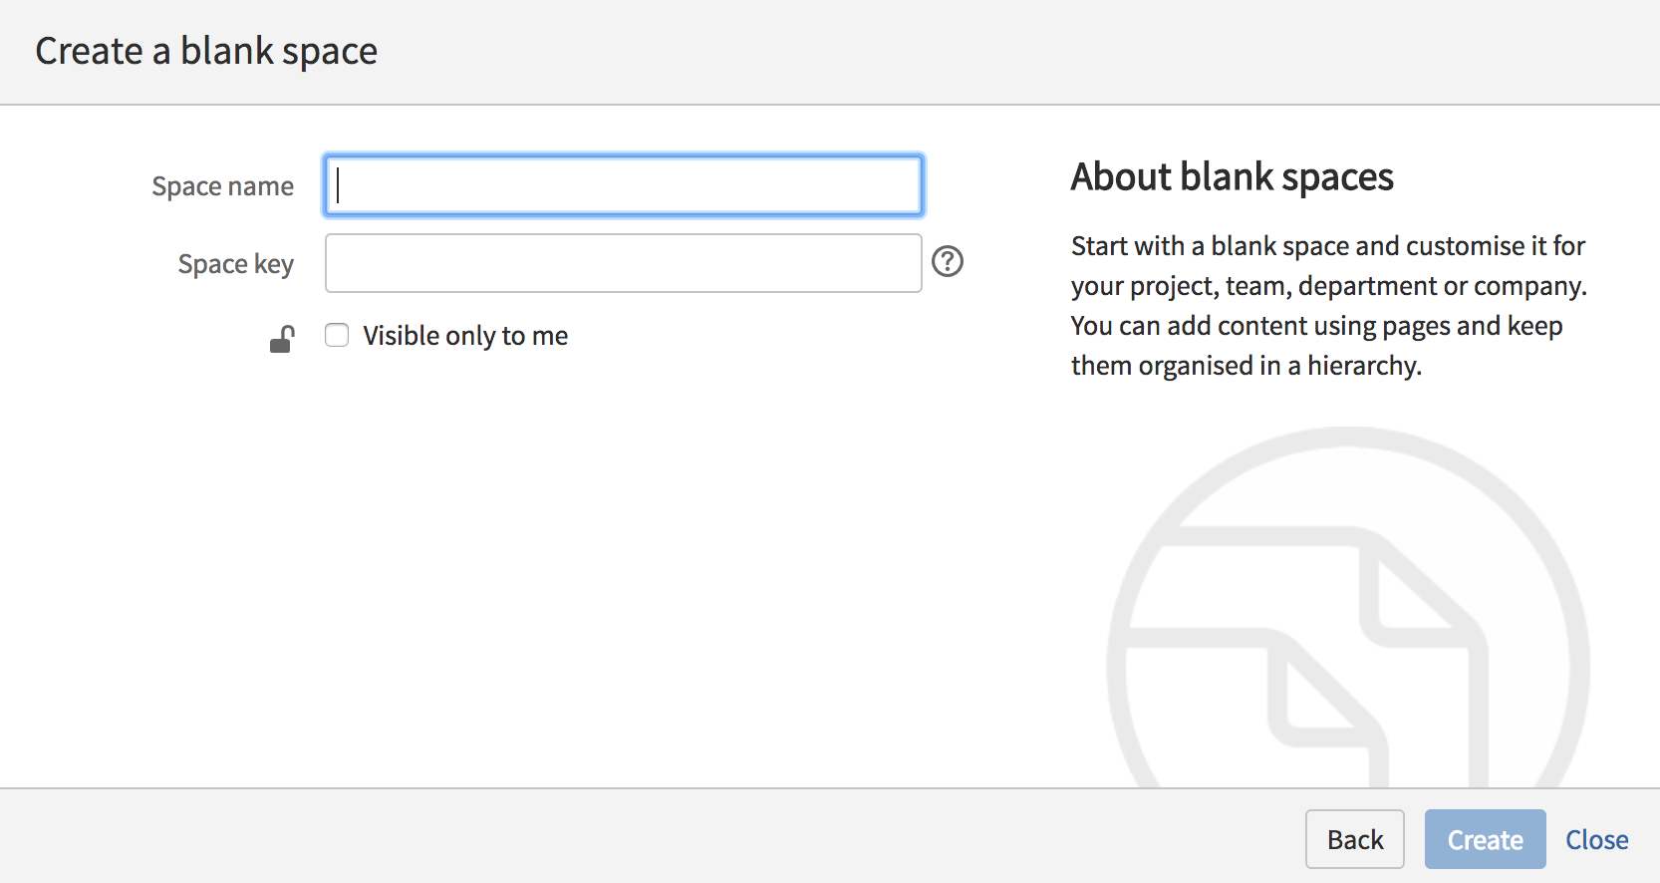The width and height of the screenshot is (1660, 883).
Task: Click the unlocked padlock icon
Action: (x=282, y=340)
